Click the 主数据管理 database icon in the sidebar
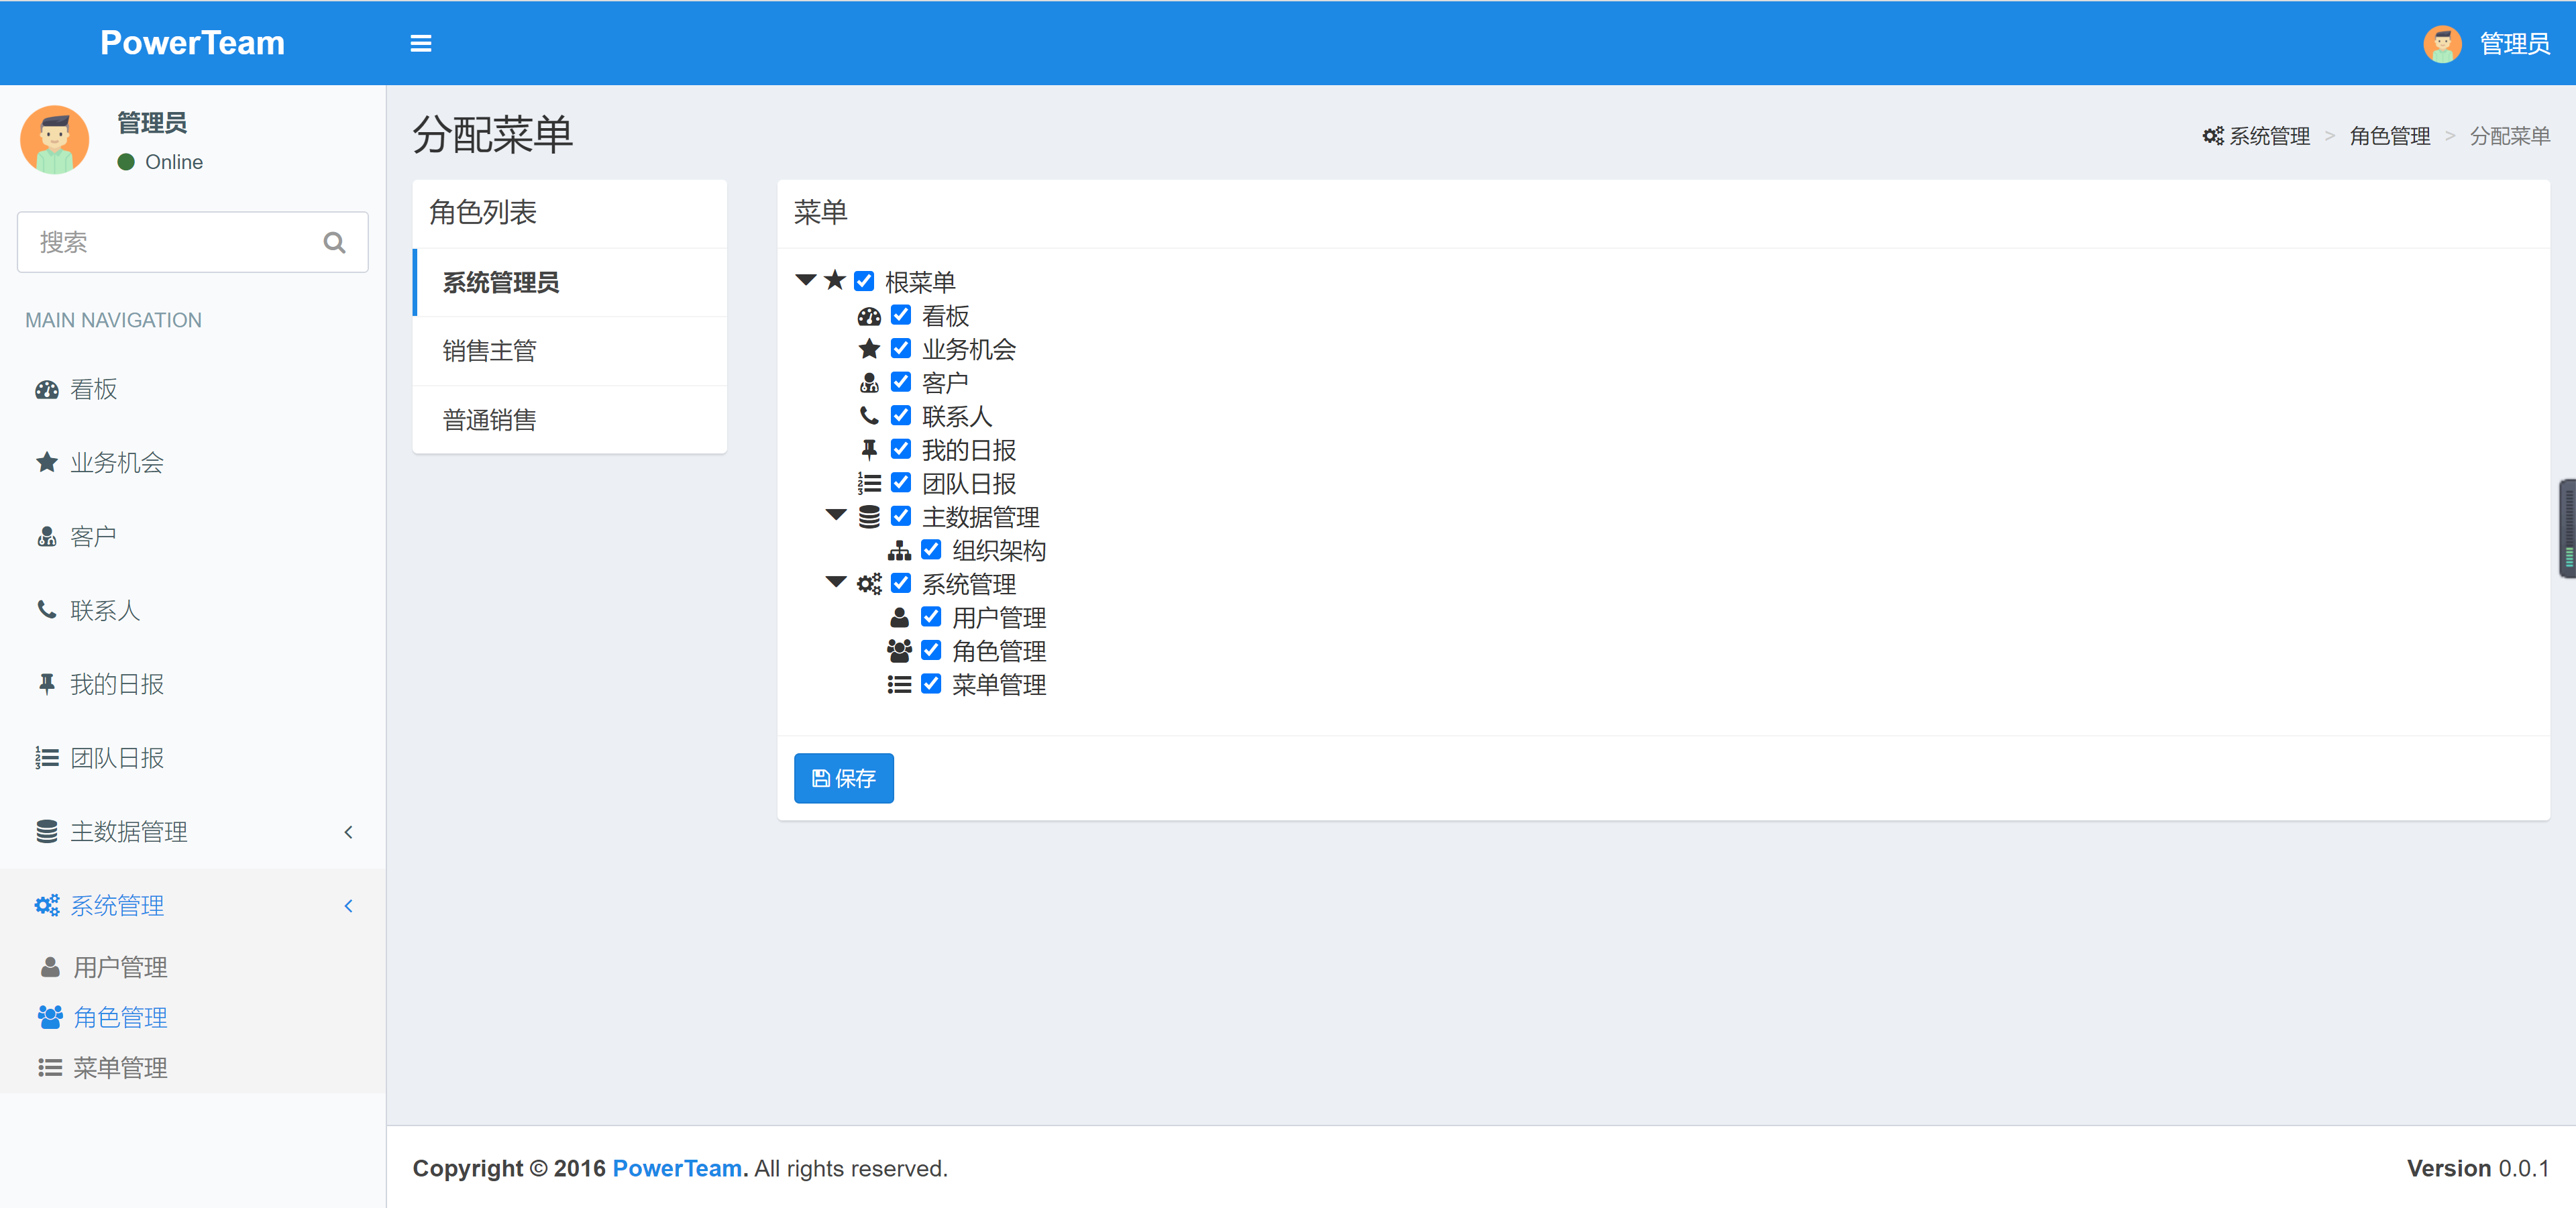Viewport: 2576px width, 1208px height. tap(46, 831)
